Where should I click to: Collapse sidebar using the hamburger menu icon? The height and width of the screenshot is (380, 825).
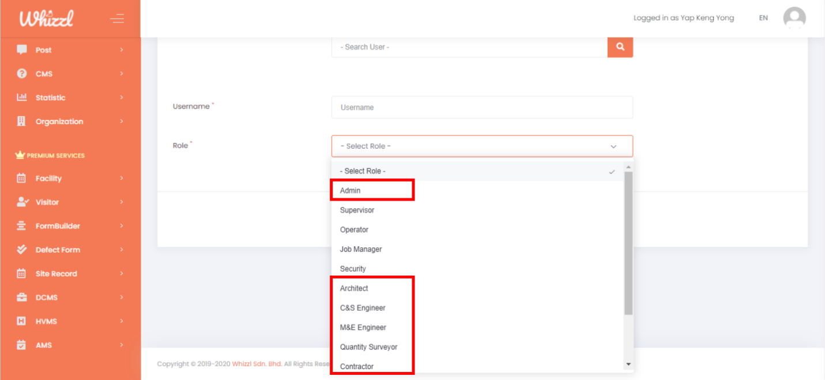coord(117,19)
